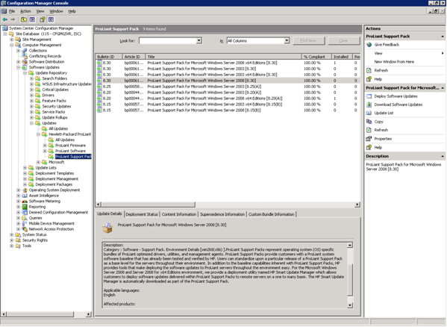
Task: Click the tree pane's horizontal scrollbar
Action: point(40,314)
